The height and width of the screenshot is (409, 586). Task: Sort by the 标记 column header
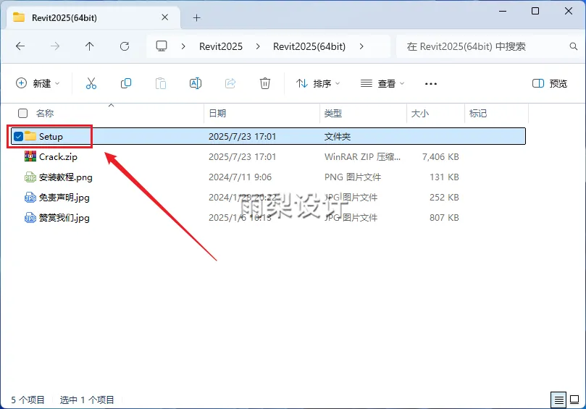(478, 113)
